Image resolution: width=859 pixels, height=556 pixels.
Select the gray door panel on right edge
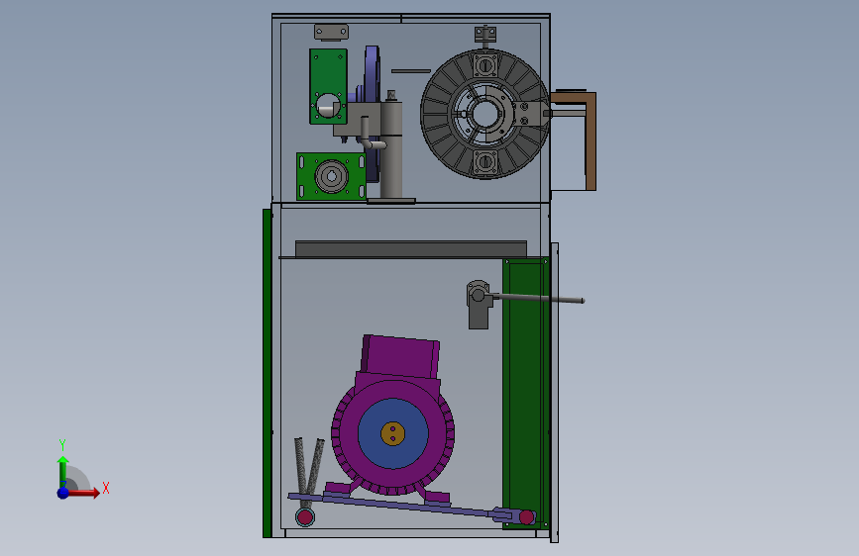555,393
